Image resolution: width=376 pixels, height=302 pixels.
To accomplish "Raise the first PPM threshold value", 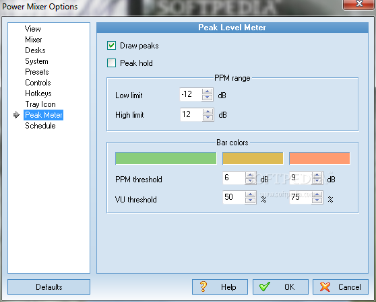I will click(x=251, y=175).
